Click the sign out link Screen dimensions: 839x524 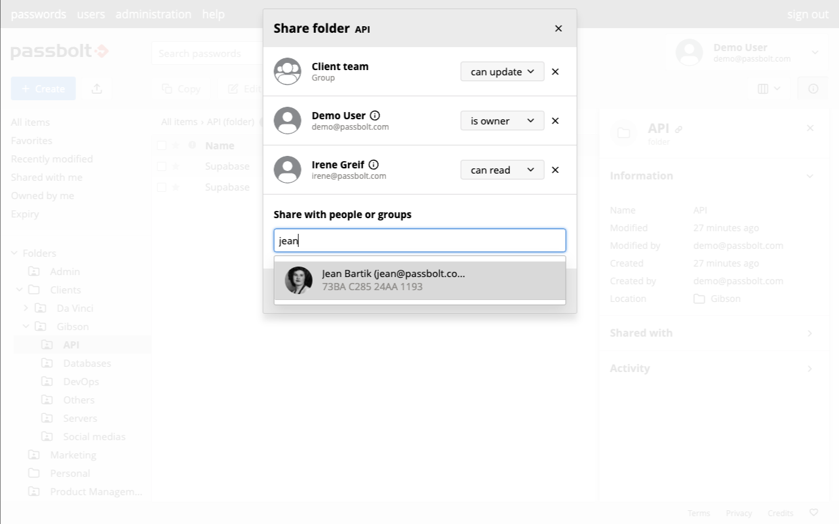[808, 14]
